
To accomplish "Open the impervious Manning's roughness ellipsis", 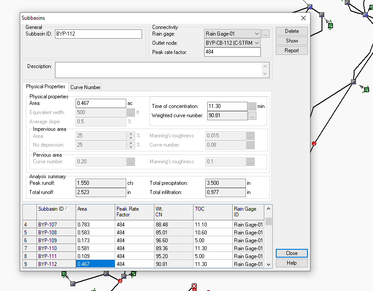I will pos(251,136).
